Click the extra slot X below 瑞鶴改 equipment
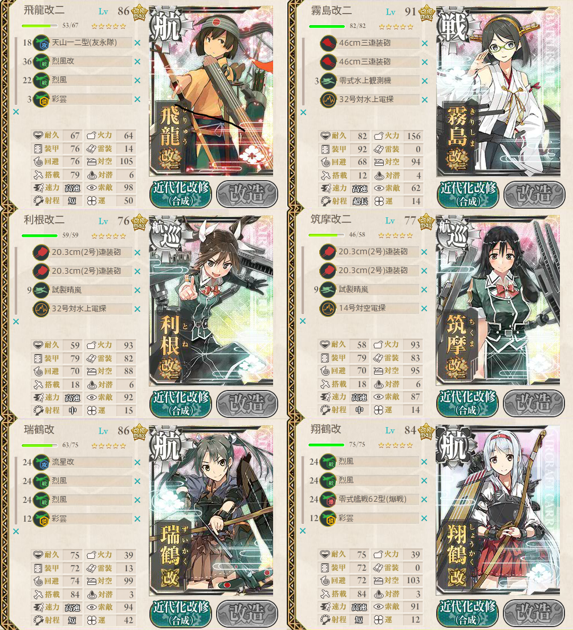 [x=16, y=531]
